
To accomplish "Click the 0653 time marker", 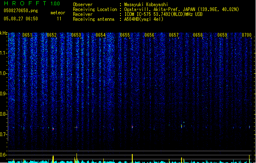I will coord(76,35).
